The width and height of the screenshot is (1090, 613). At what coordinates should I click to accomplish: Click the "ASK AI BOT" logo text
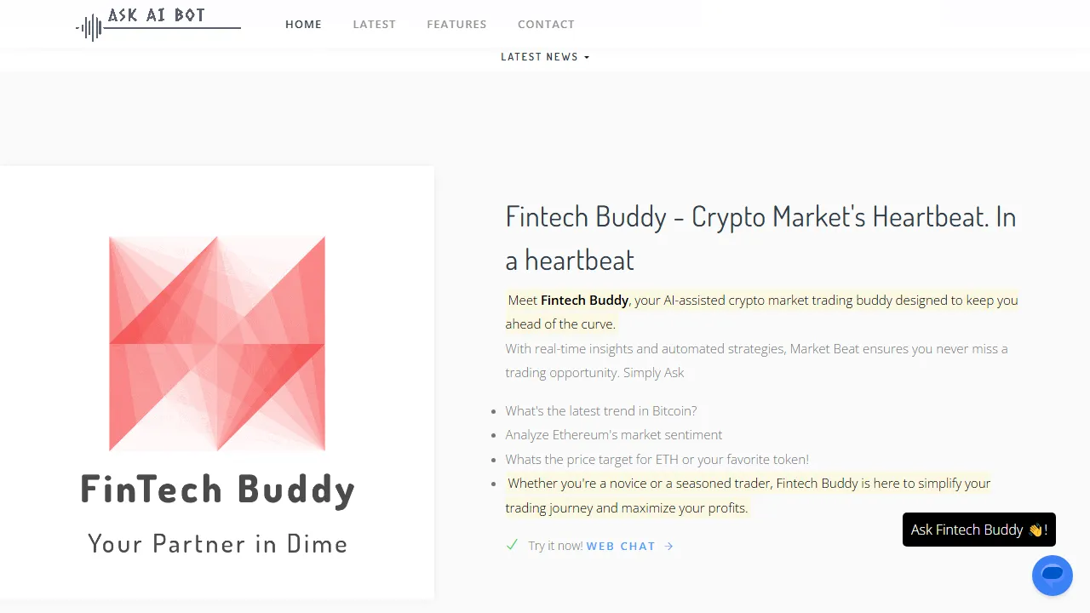pos(157,15)
